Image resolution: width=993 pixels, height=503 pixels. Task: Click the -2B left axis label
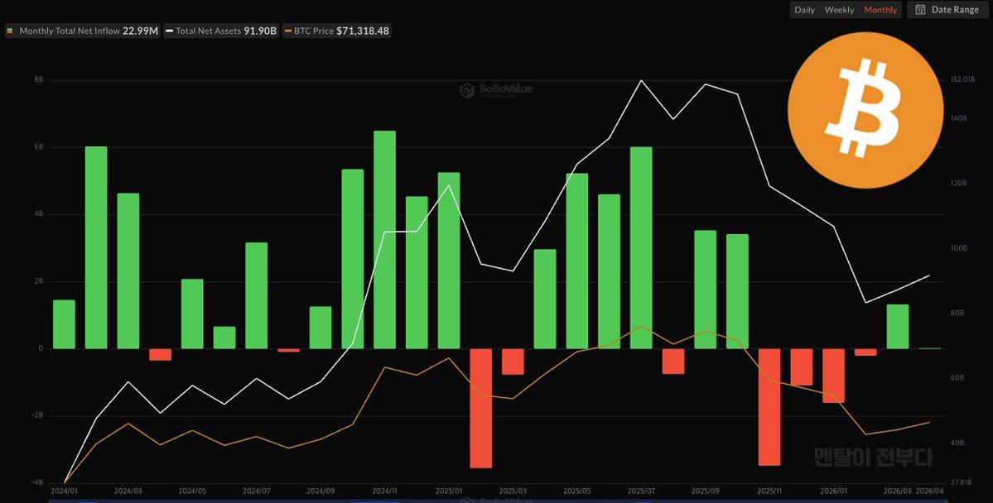(x=37, y=415)
